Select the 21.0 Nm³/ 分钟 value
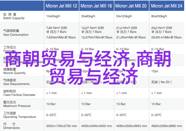186x131 pixels. [x=127, y=28]
